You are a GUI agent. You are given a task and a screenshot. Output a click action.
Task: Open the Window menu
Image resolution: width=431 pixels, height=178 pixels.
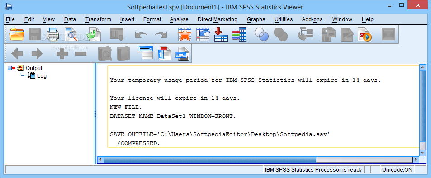[x=342, y=19]
